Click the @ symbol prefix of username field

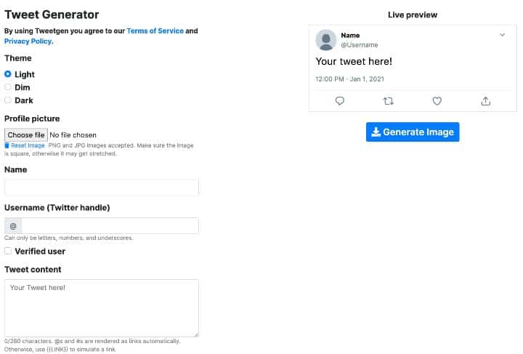point(13,226)
